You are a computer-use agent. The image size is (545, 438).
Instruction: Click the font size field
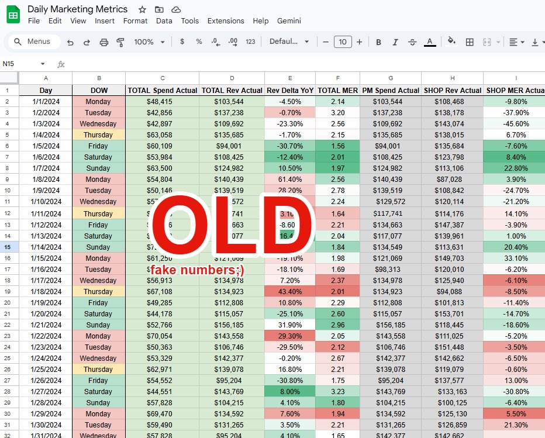[343, 42]
